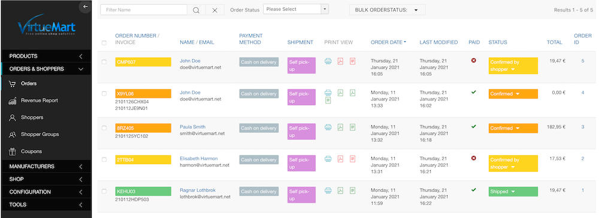
Task: Open the green PDF icon for order 8RZ405
Action: click(x=340, y=127)
